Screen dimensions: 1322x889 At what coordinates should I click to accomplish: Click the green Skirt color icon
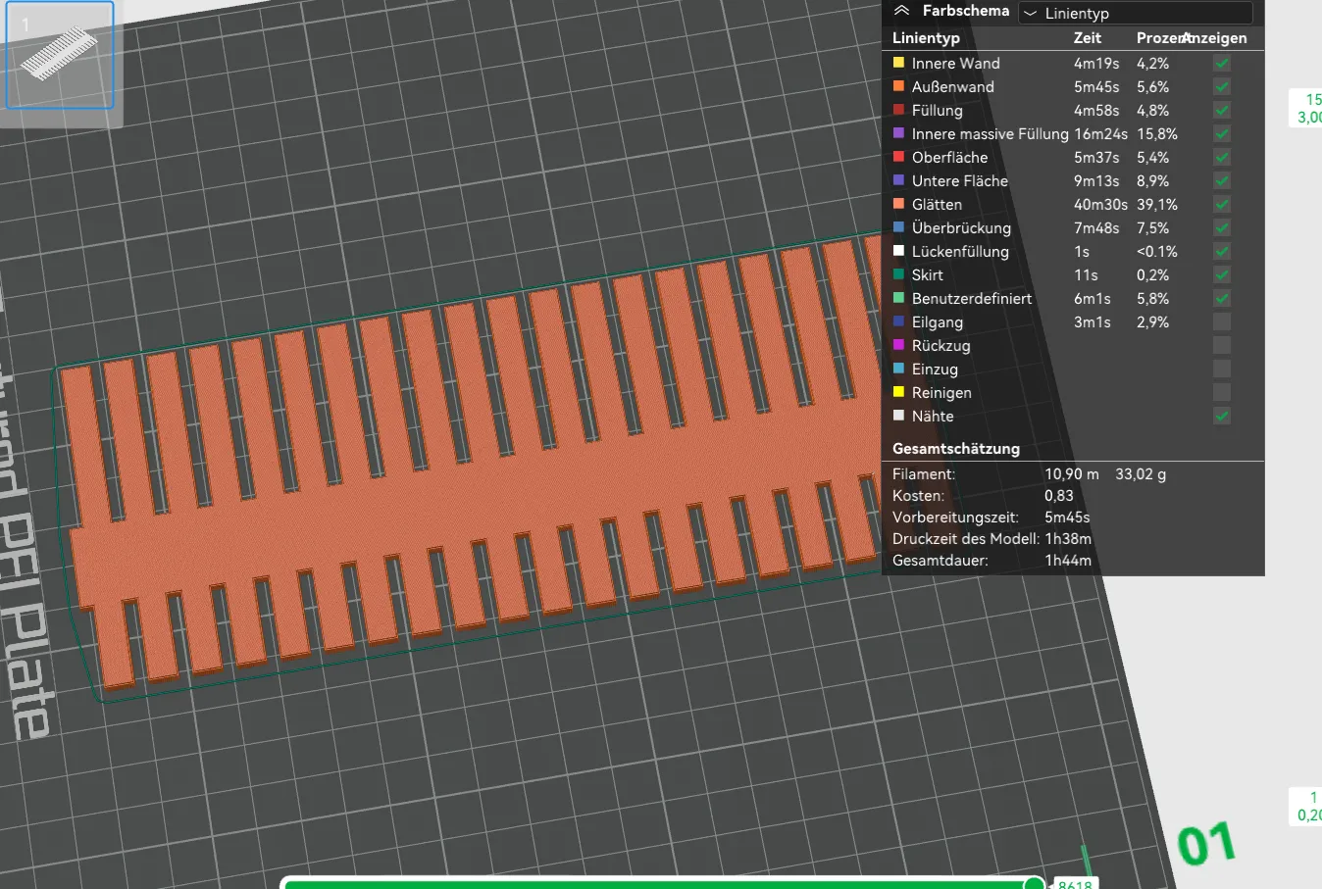(898, 274)
